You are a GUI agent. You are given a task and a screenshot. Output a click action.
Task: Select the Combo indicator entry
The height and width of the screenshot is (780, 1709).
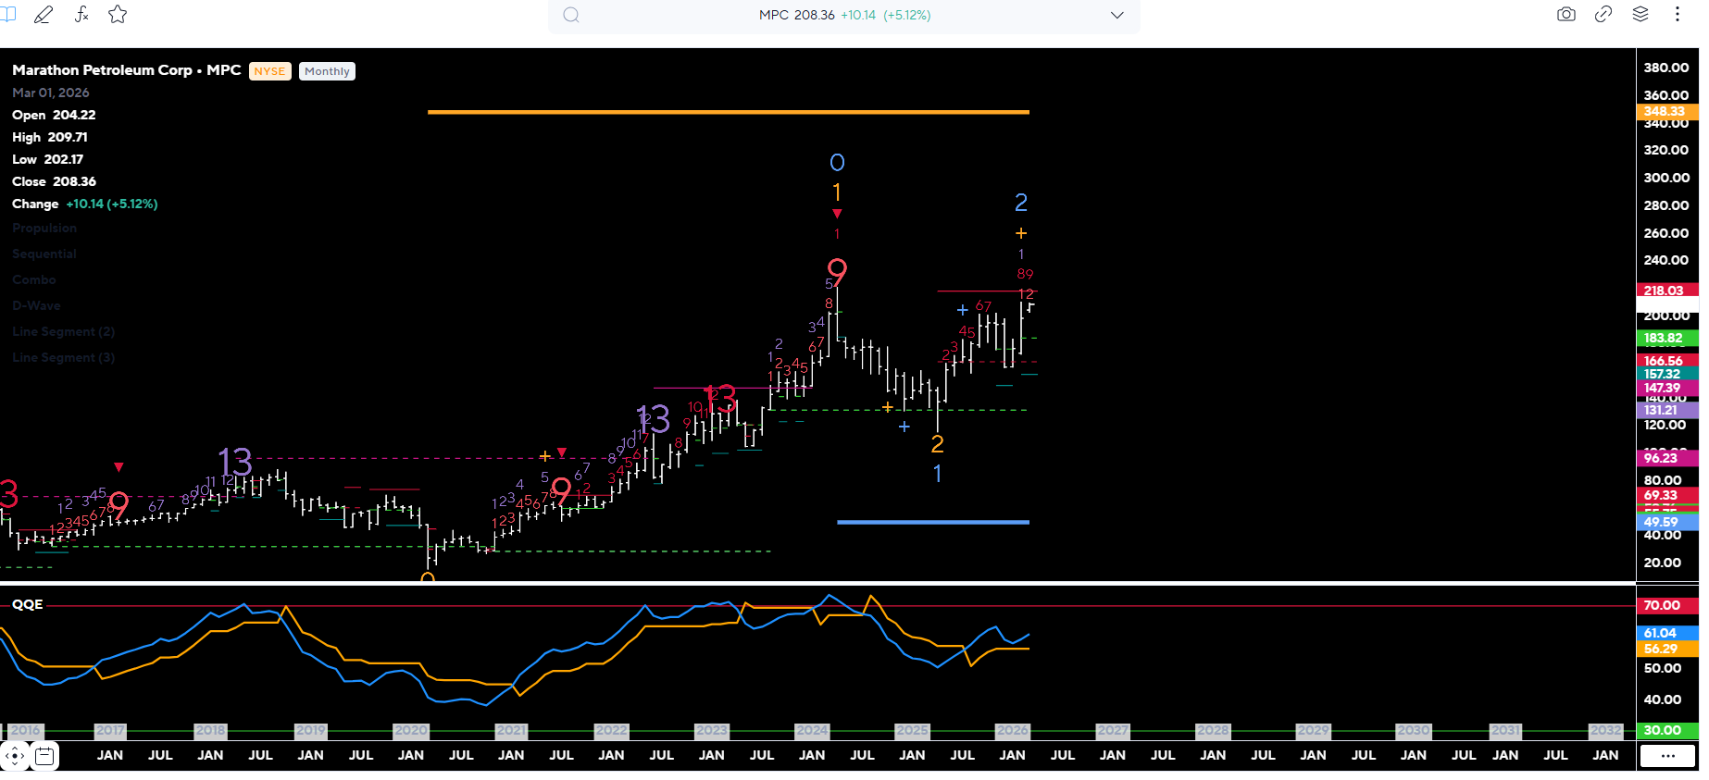pyautogui.click(x=34, y=280)
